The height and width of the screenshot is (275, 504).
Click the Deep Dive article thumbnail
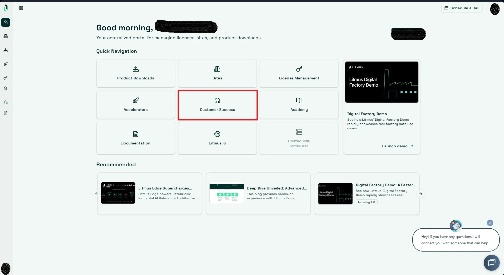tap(227, 193)
